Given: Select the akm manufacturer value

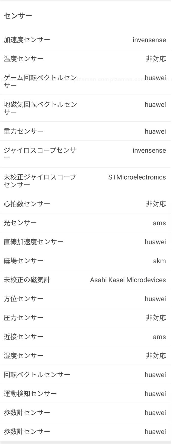Looking at the screenshot, I should tap(159, 261).
